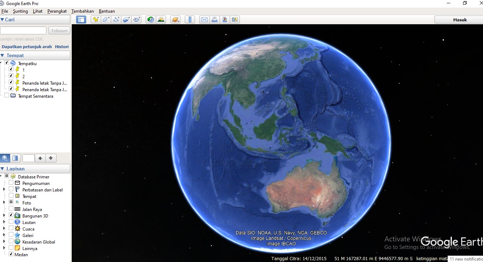
Task: Click the building icon for Bangunan 3D
Action: pyautogui.click(x=17, y=216)
